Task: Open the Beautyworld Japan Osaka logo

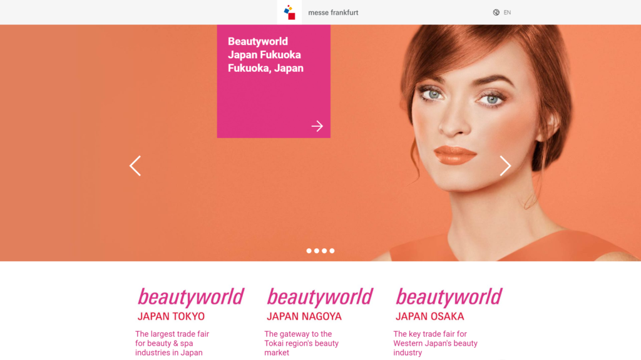Action: [449, 304]
